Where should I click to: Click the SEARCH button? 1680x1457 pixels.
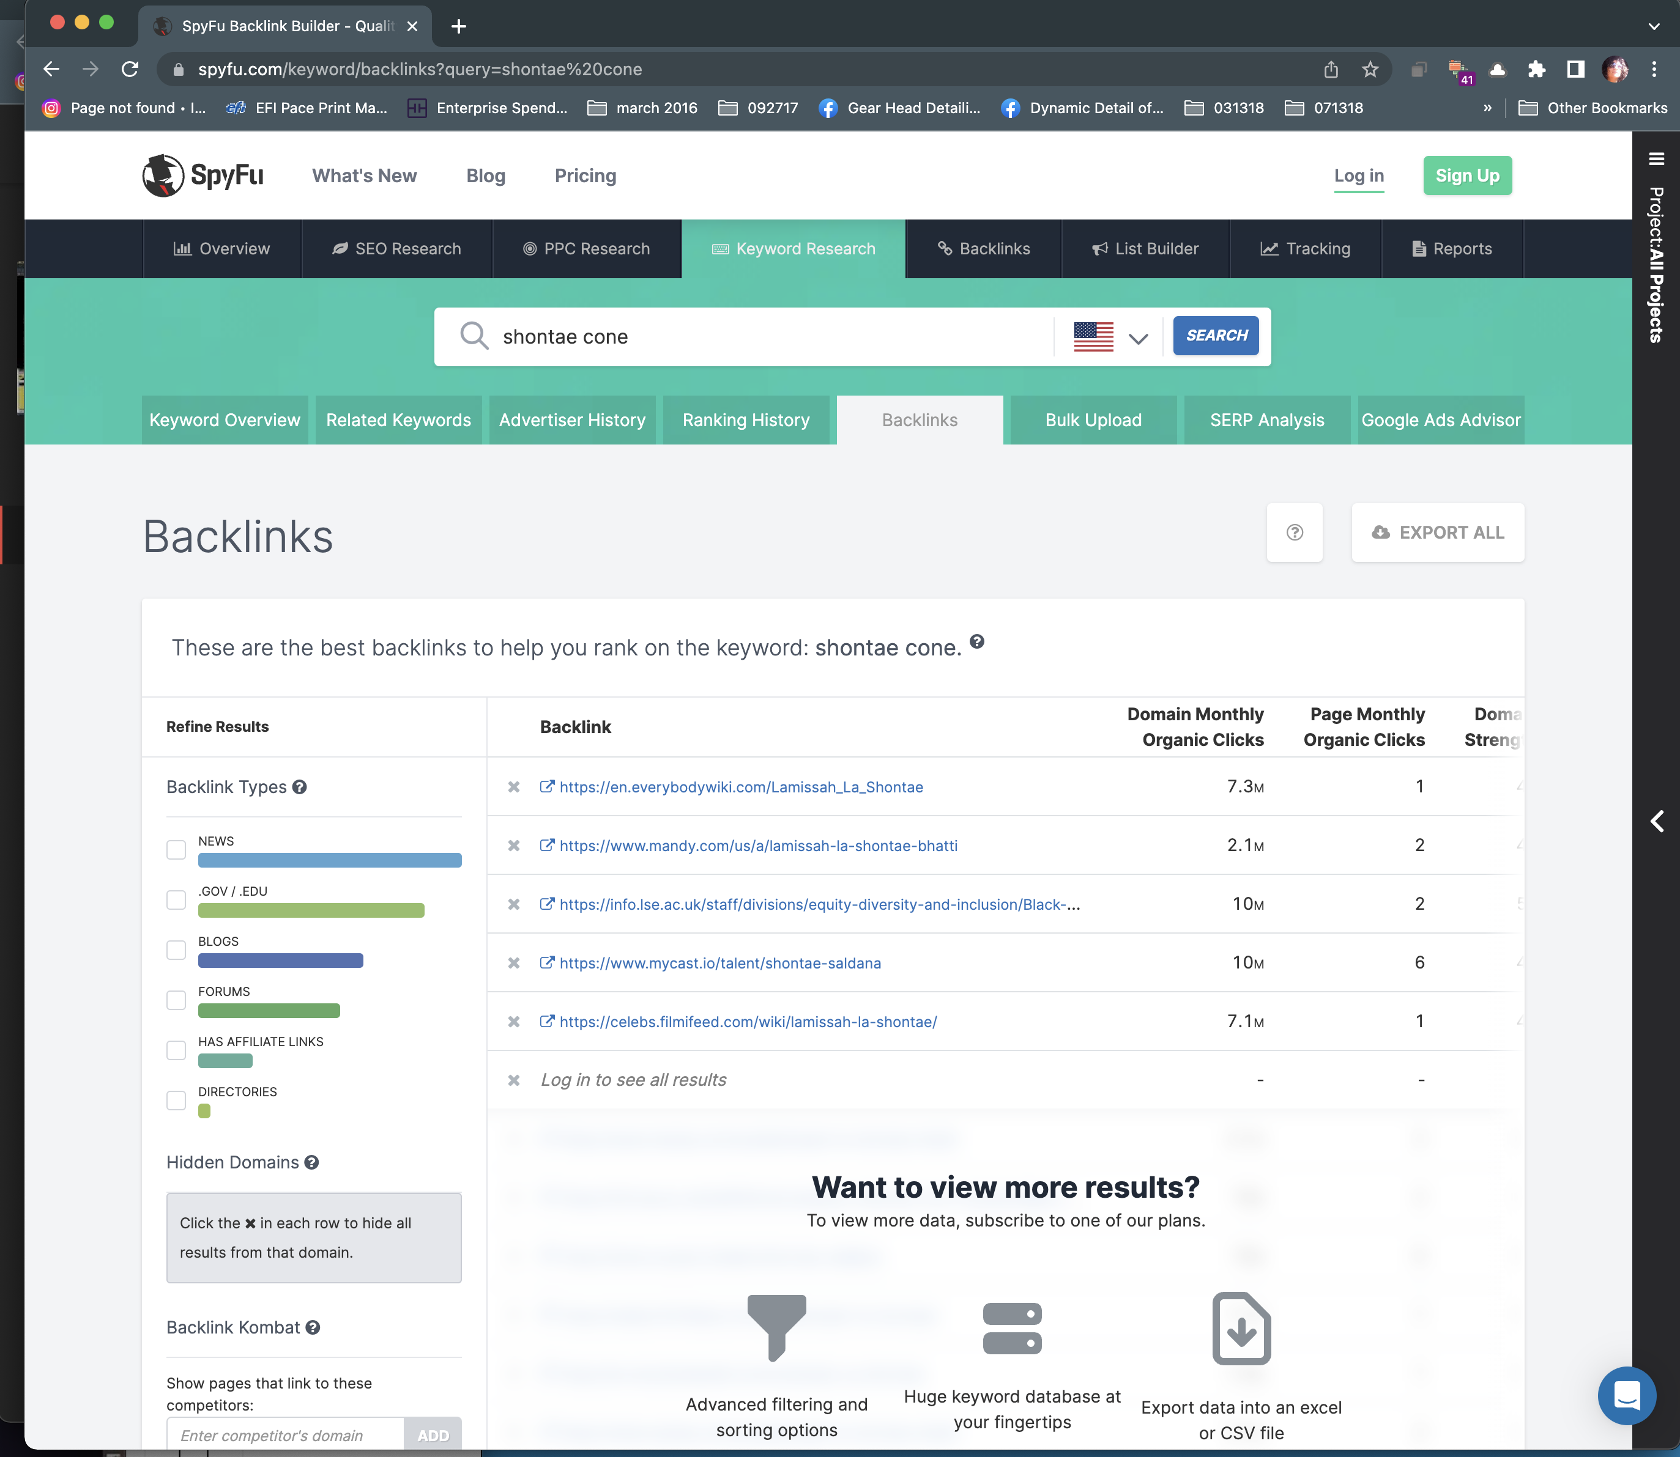point(1216,336)
